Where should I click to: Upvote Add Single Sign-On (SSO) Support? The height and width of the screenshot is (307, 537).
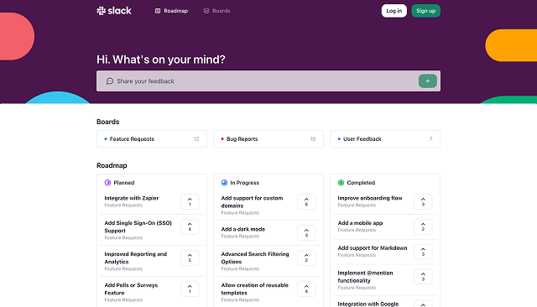190,226
